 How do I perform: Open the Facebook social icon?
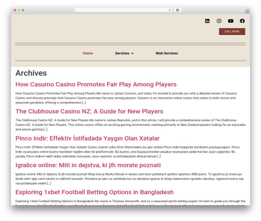(x=242, y=21)
